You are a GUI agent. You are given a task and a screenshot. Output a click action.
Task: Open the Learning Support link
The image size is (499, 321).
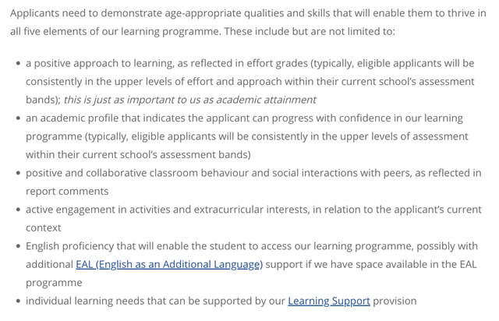click(329, 301)
